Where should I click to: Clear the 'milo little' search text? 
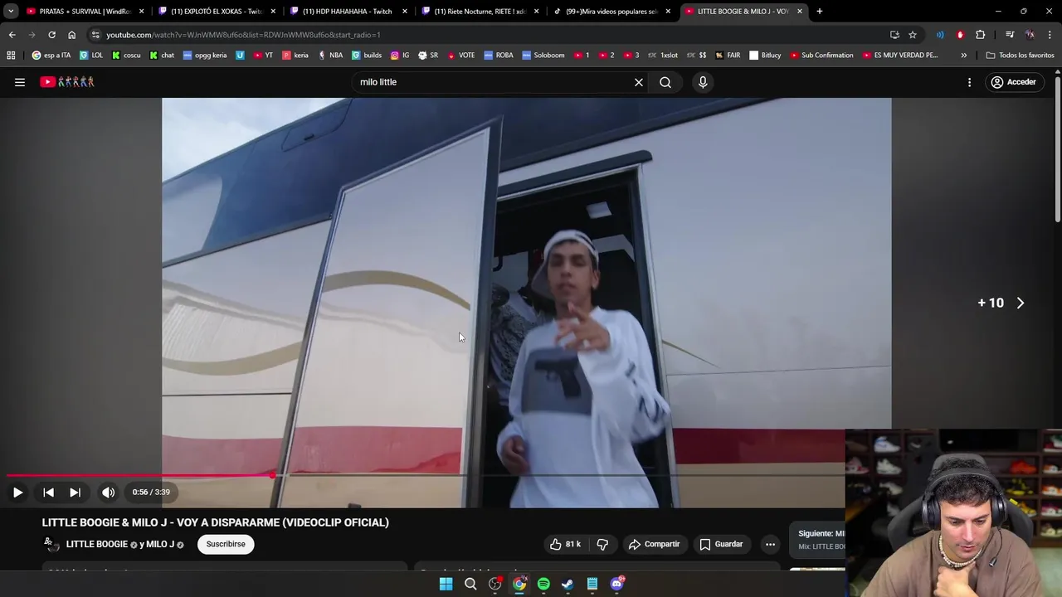tap(639, 82)
